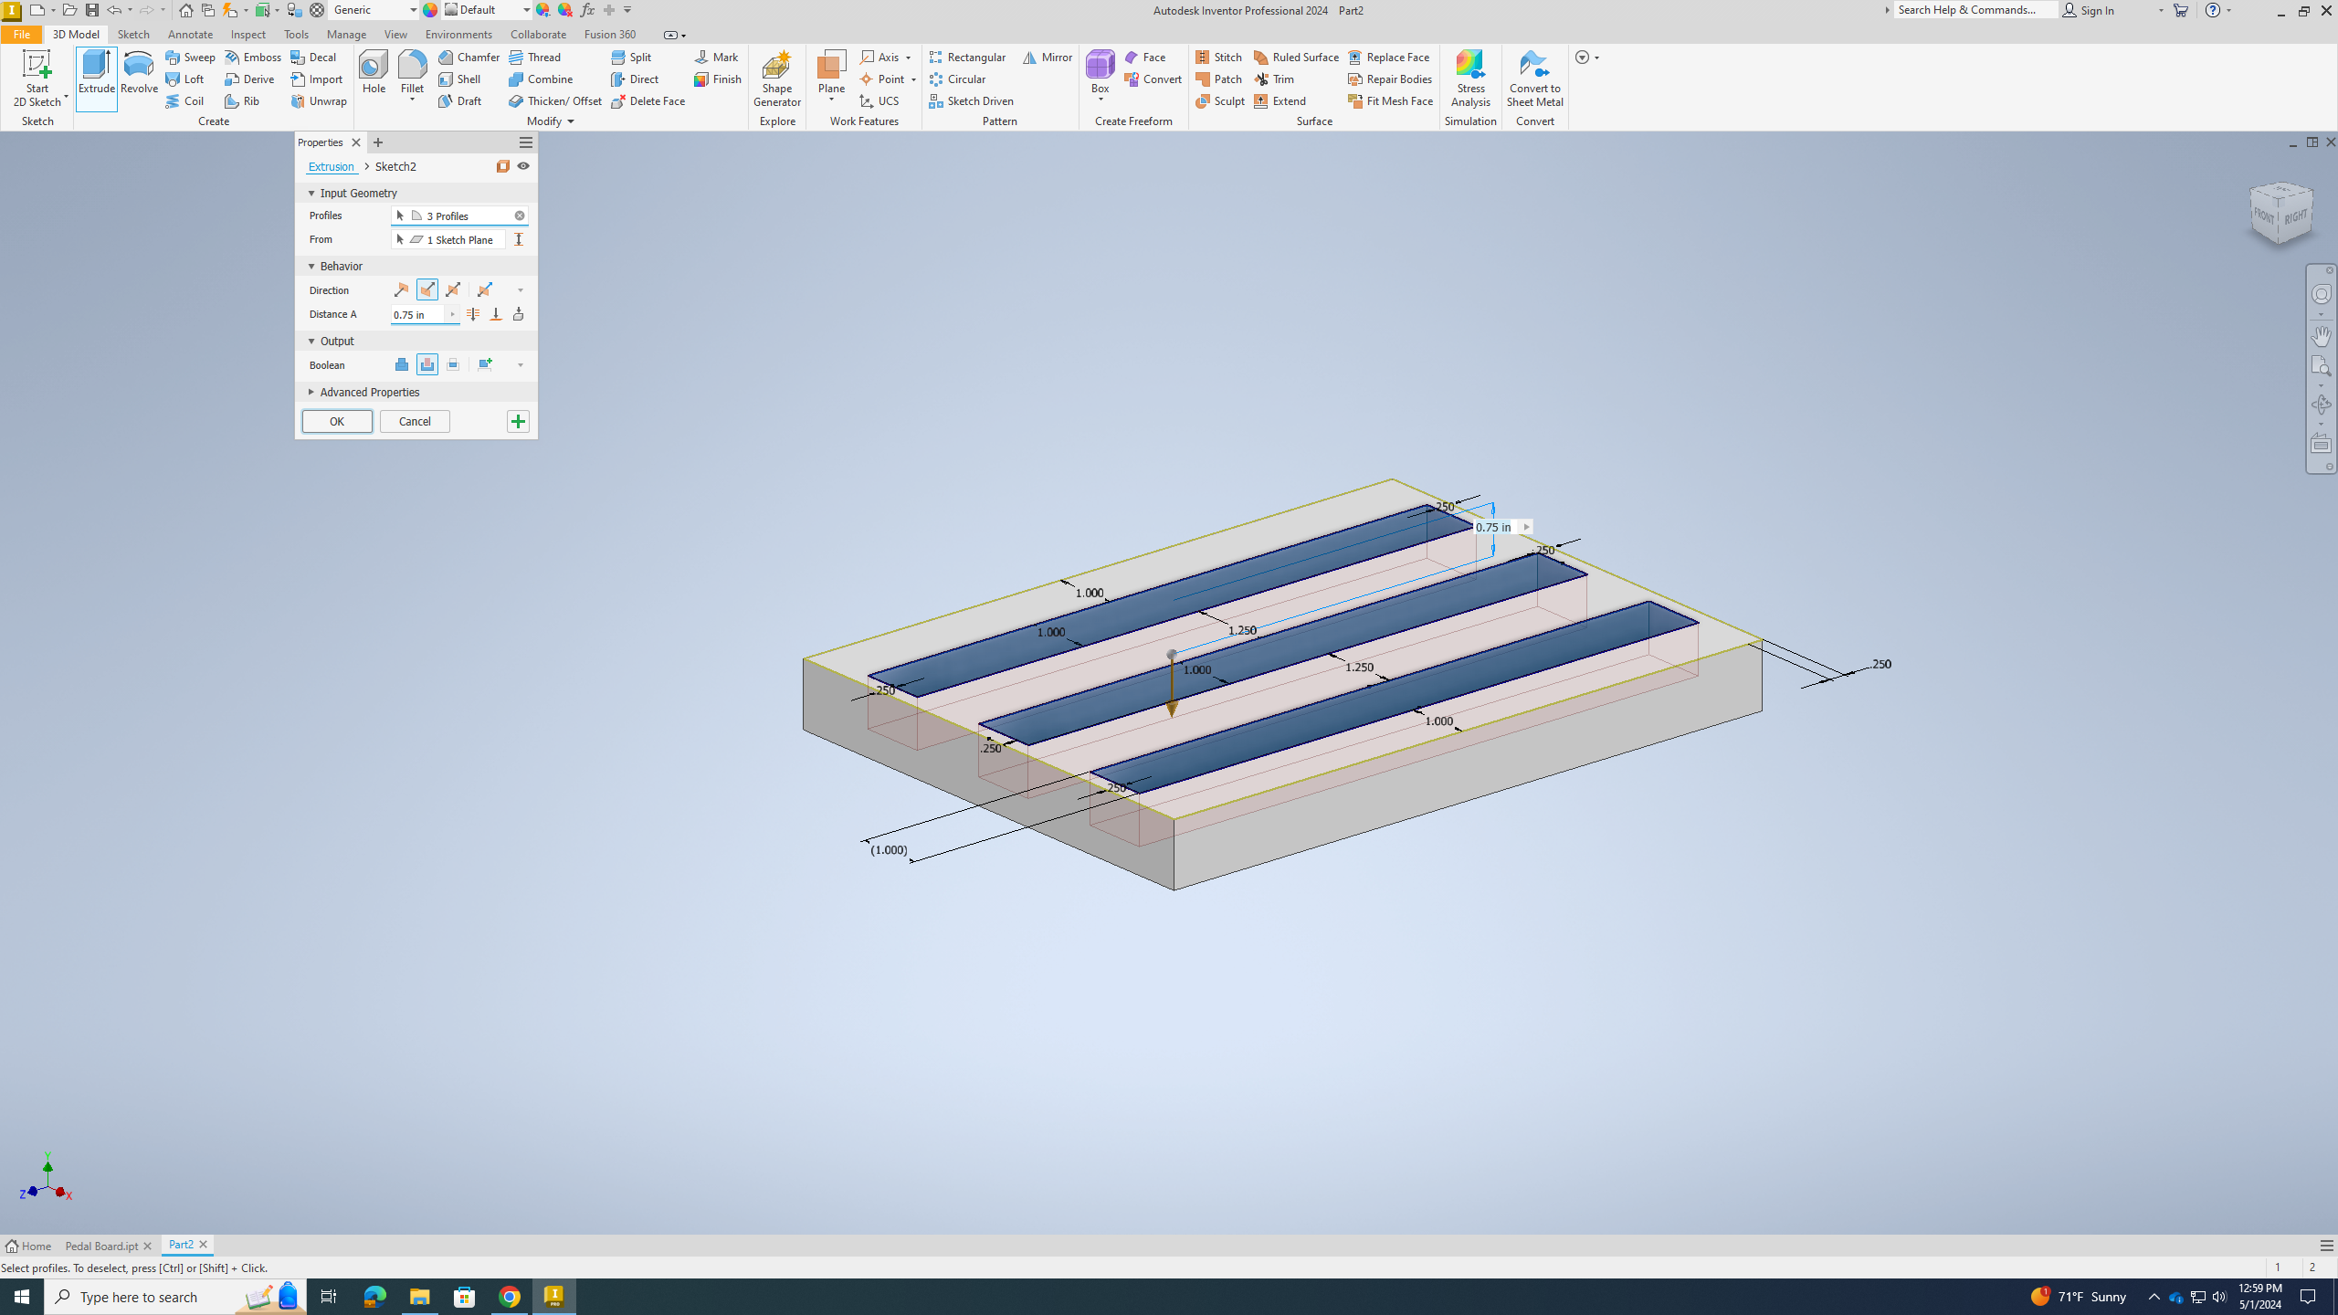Set direction to Flipped

427,290
